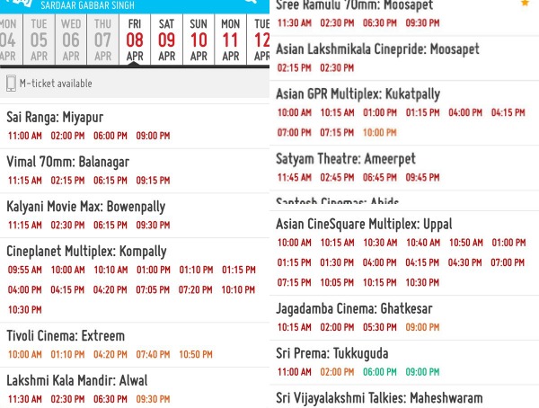The width and height of the screenshot is (539, 408).
Task: Choose 11:45 AM show at Satyam Theatre
Action: tap(293, 177)
